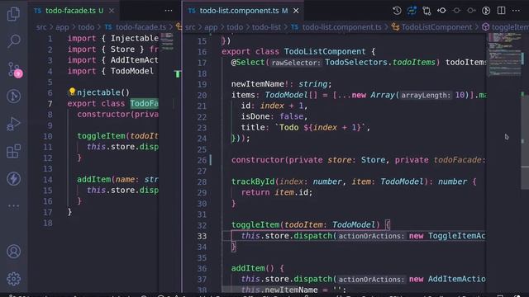Expand todo breadcrumb in left editor
The width and height of the screenshot is (529, 297).
[86, 27]
